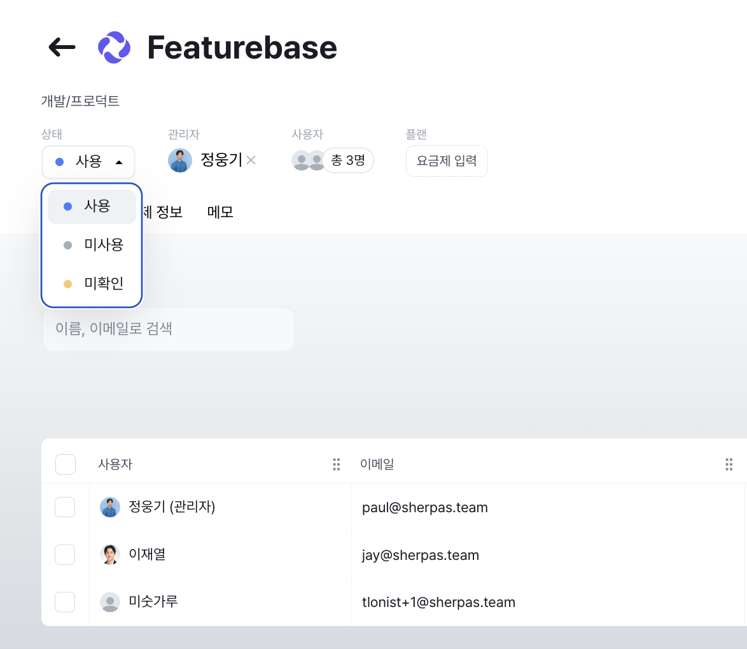Tick the checkbox for 미숫가루 row
The image size is (747, 649).
click(x=65, y=602)
